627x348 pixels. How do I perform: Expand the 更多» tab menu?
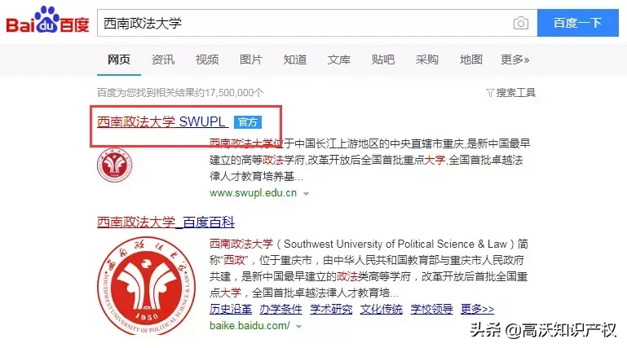tap(515, 59)
